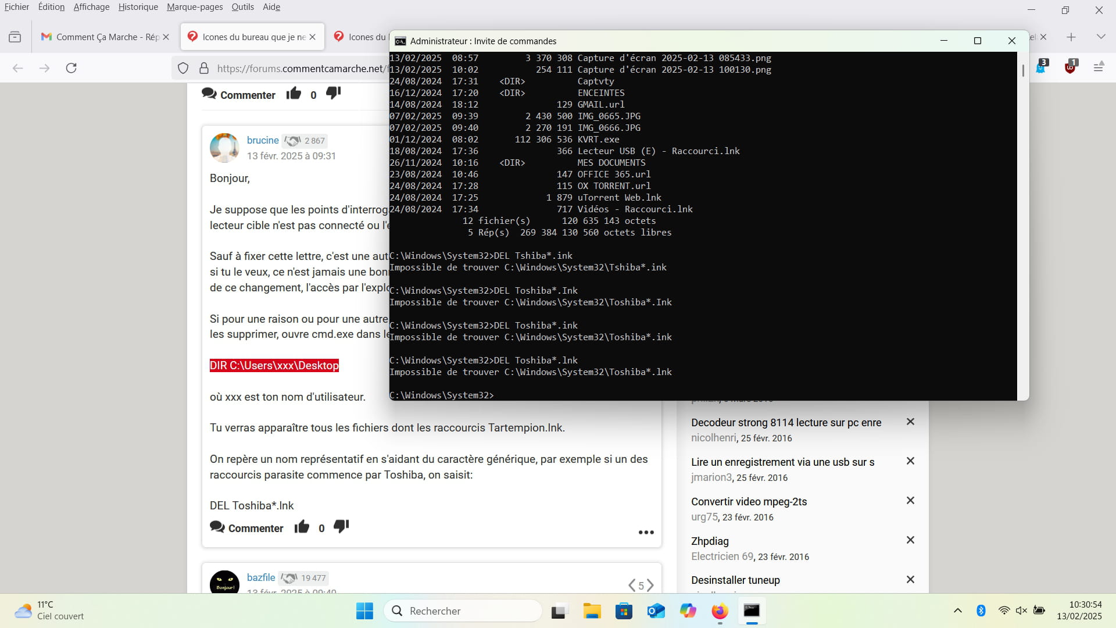Dismiss the Decodeur strong 8114 entry
Screen dimensions: 1116x628
tap(911, 422)
